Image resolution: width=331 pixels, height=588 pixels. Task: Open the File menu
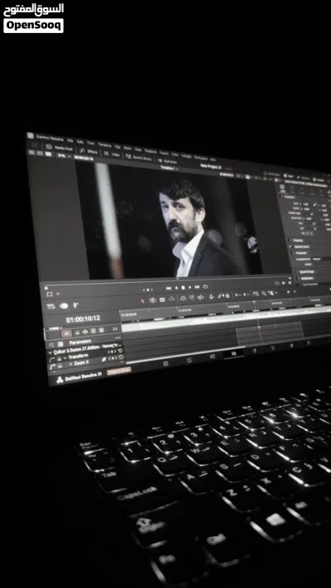70,141
